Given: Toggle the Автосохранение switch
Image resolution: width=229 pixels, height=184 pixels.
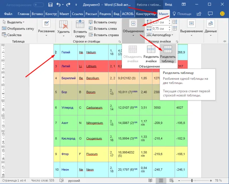Looking at the screenshot, I should (x=39, y=5).
